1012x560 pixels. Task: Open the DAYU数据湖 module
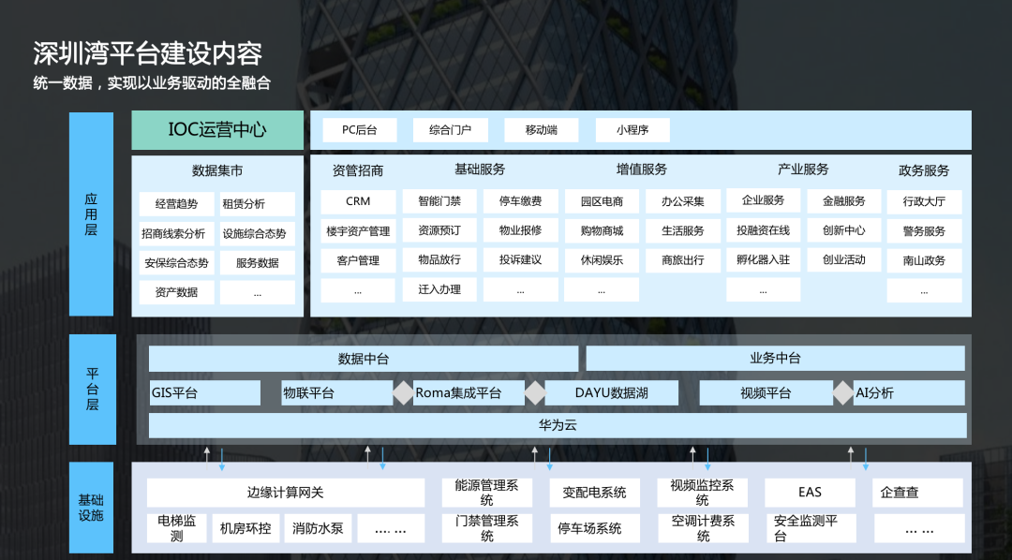pyautogui.click(x=614, y=392)
